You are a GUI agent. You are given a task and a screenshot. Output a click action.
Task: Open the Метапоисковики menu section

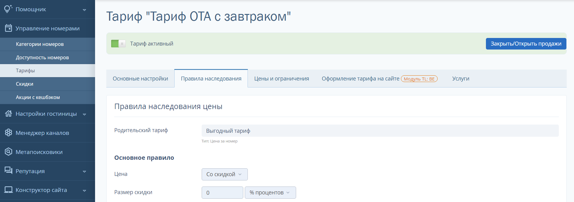pos(47,152)
